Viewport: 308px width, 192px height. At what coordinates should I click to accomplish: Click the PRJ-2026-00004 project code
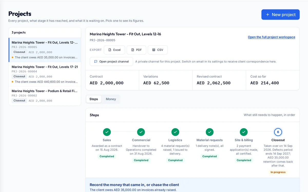coord(24,71)
